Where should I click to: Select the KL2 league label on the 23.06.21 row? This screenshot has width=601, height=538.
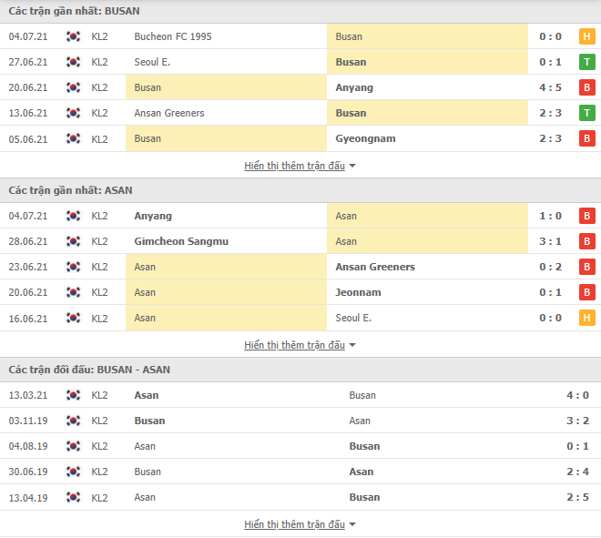(99, 267)
